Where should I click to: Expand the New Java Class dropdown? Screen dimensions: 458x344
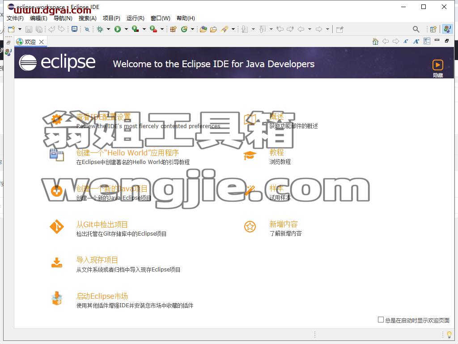192,29
